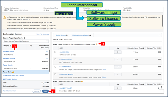Open CAB-C13-C14-IN SKU link

65,67
